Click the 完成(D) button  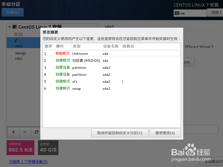13,12
